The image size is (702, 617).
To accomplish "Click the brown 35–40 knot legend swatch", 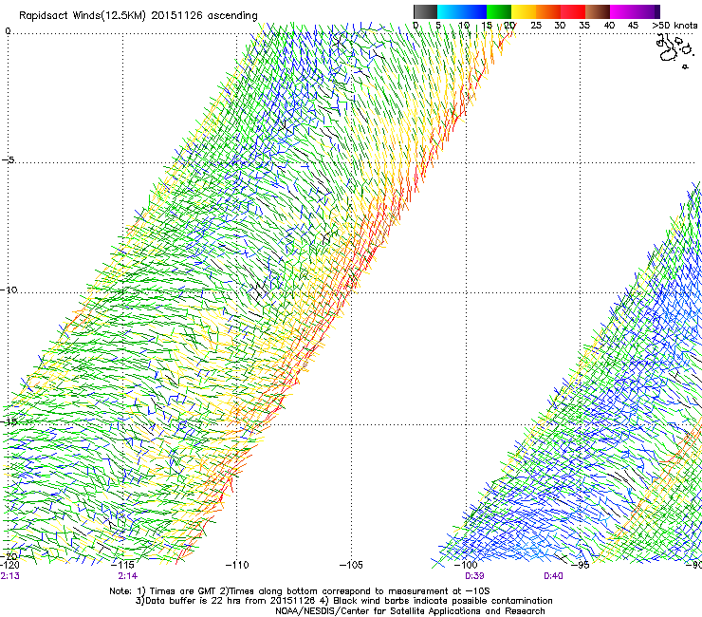I will [x=598, y=11].
